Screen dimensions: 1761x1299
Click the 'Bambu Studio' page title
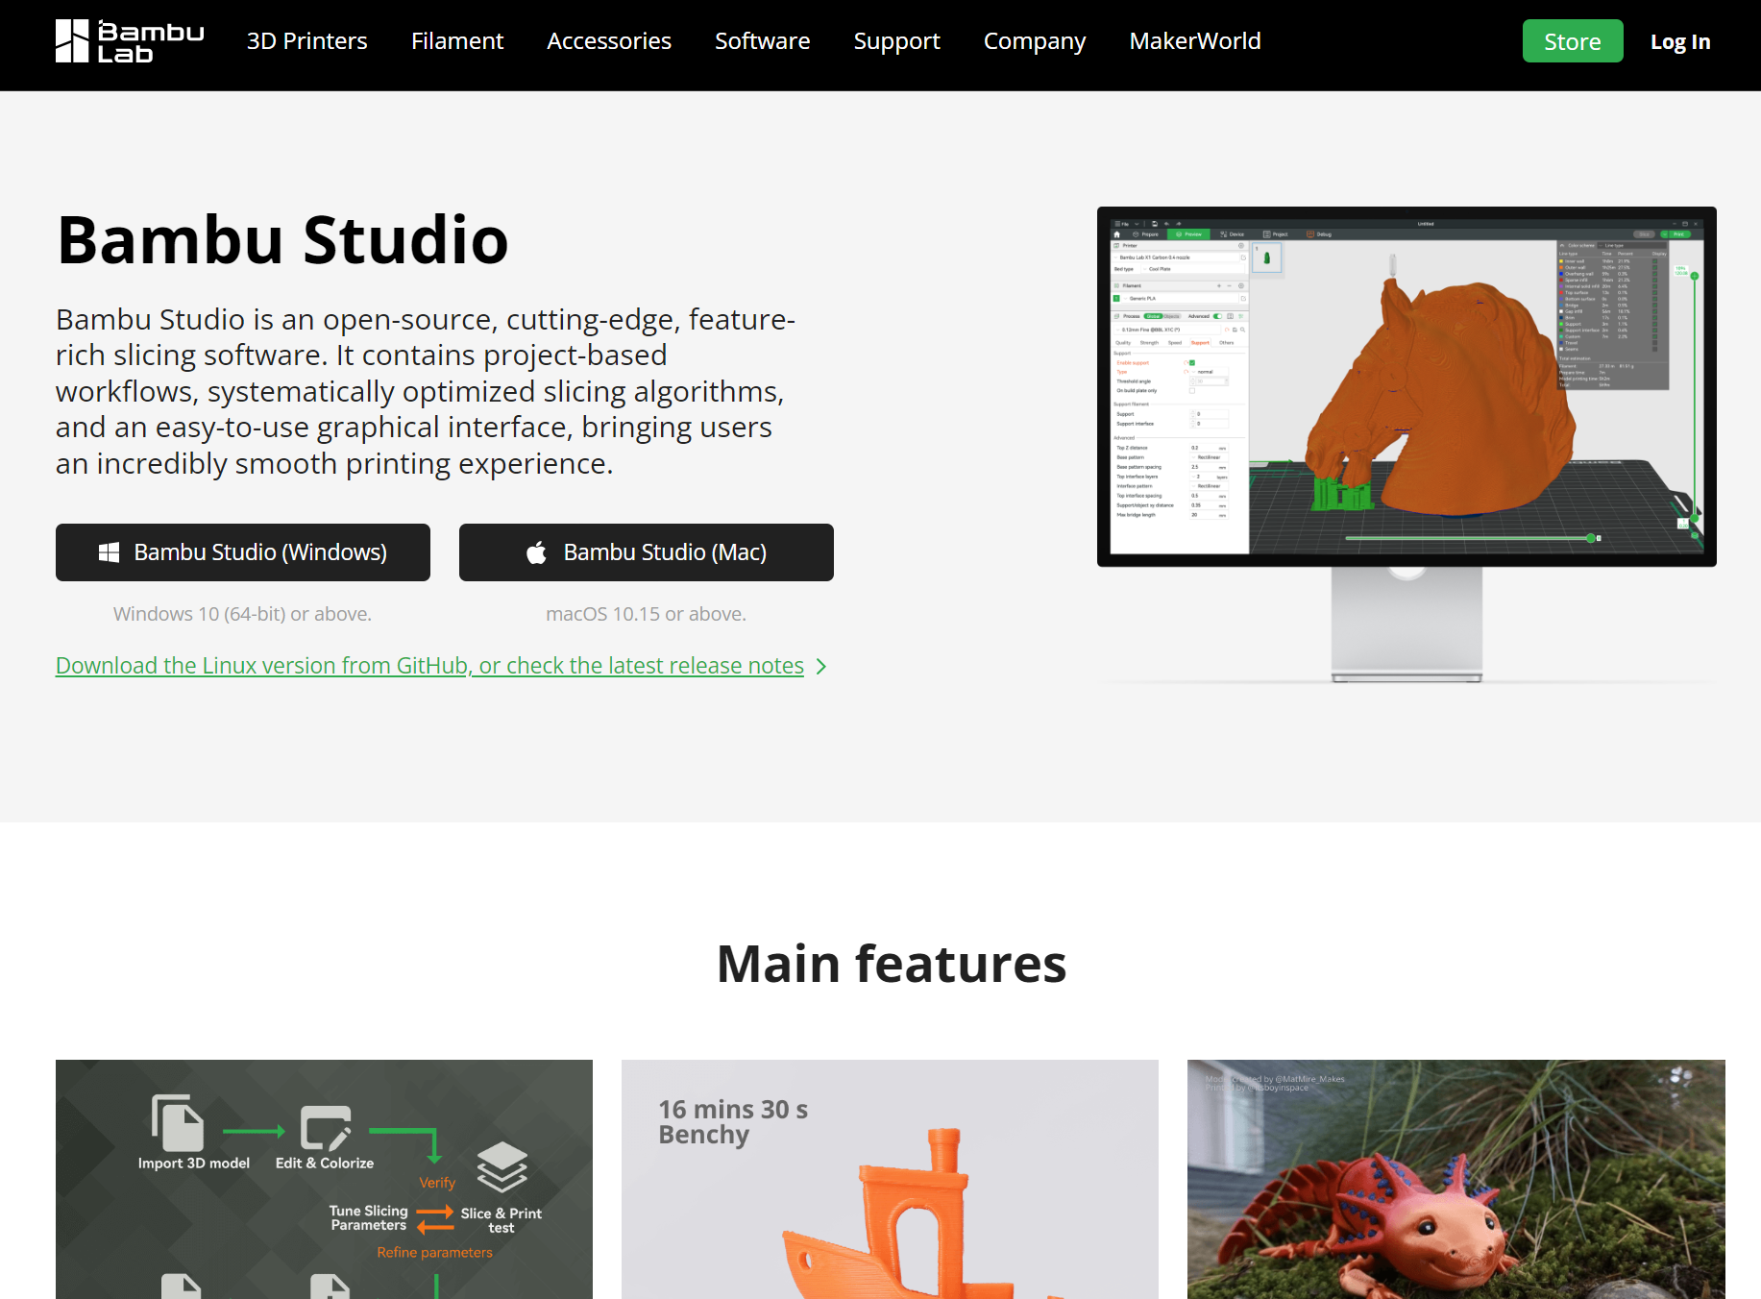click(x=282, y=240)
